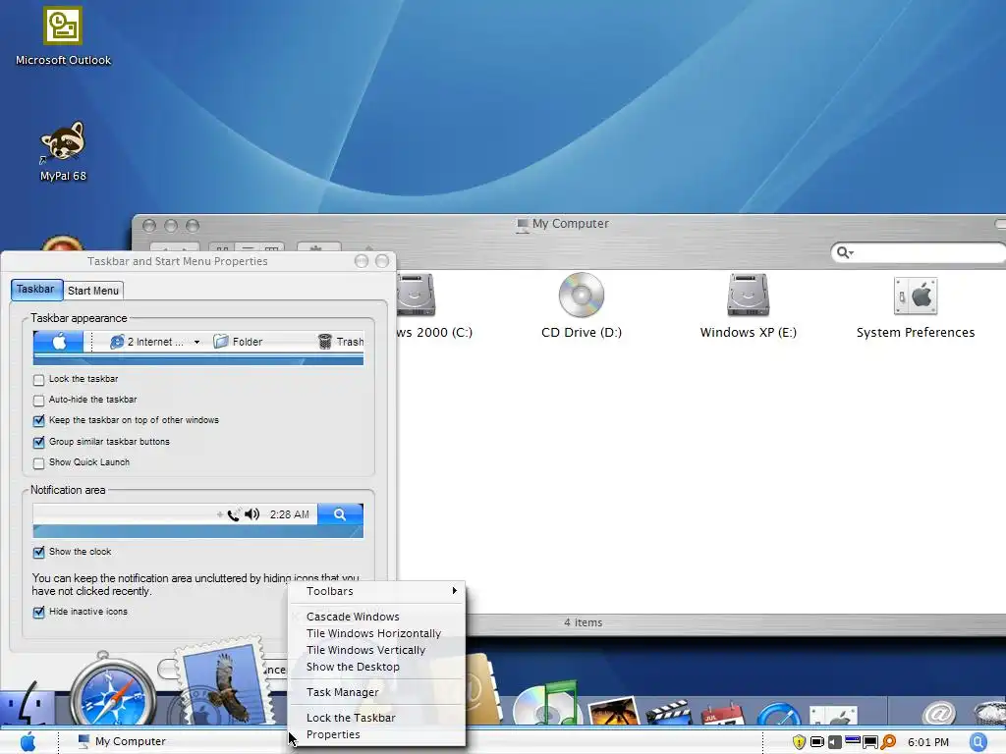Open the MyPal 68 raccoon icon

[x=63, y=141]
